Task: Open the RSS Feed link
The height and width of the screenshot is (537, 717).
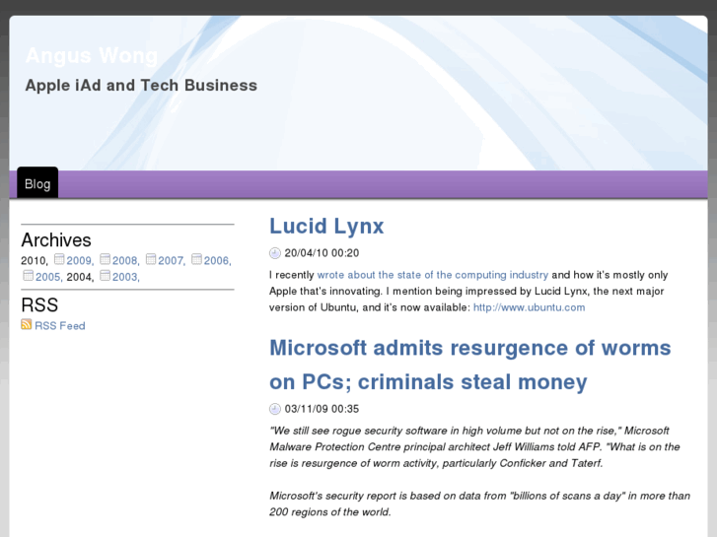Action: click(x=60, y=326)
